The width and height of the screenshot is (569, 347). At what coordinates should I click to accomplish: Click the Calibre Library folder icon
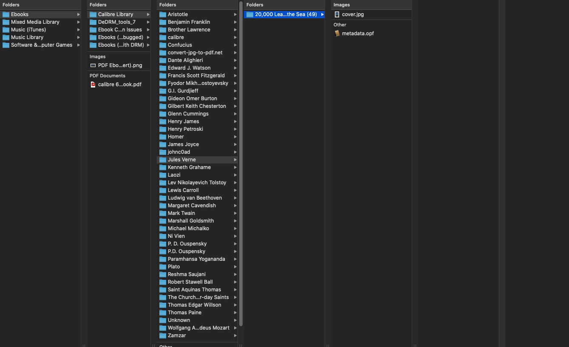[93, 14]
